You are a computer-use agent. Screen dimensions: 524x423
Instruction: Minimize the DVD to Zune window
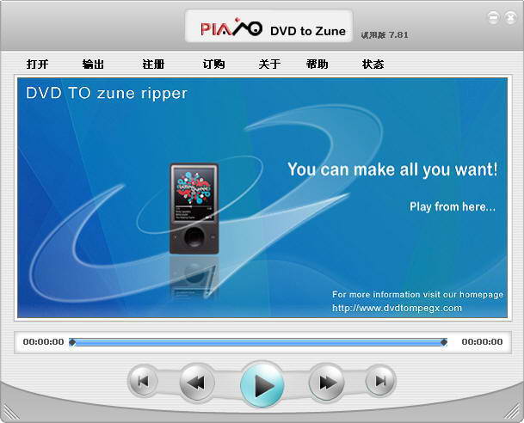493,17
